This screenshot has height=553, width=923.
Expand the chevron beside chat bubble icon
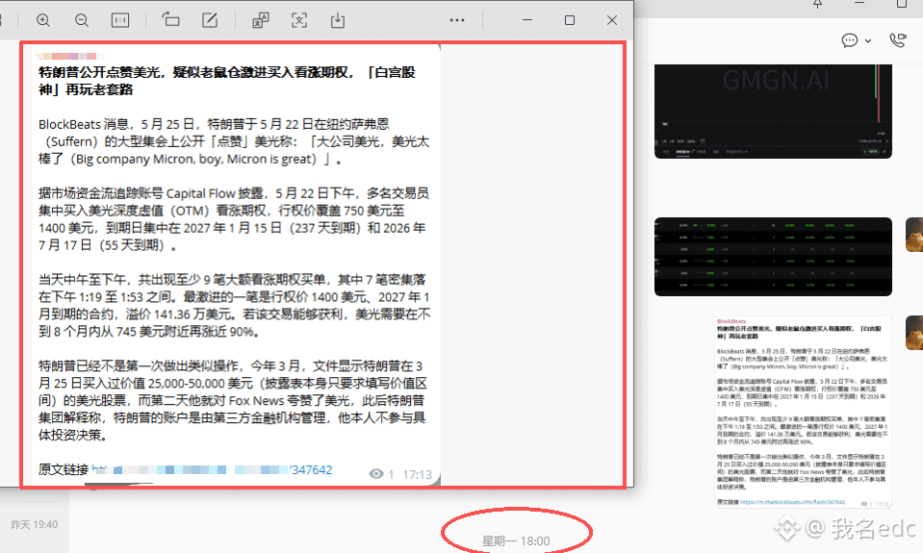tap(868, 40)
